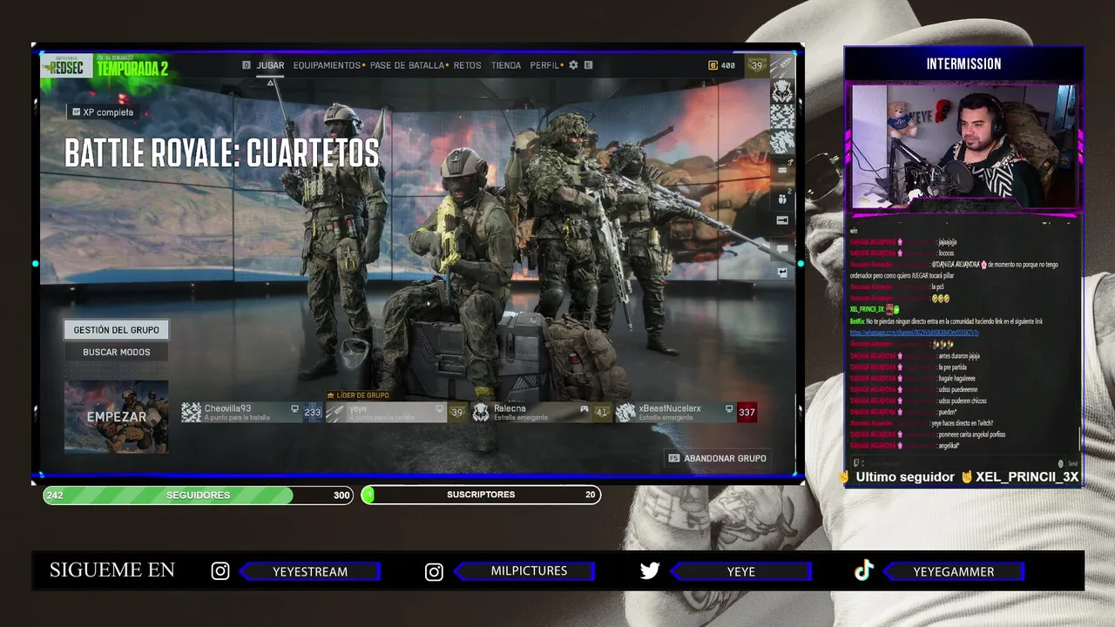This screenshot has height=627, width=1115.
Task: Click the BATTLE ROYALE: CUARTETOS title
Action: 221,153
